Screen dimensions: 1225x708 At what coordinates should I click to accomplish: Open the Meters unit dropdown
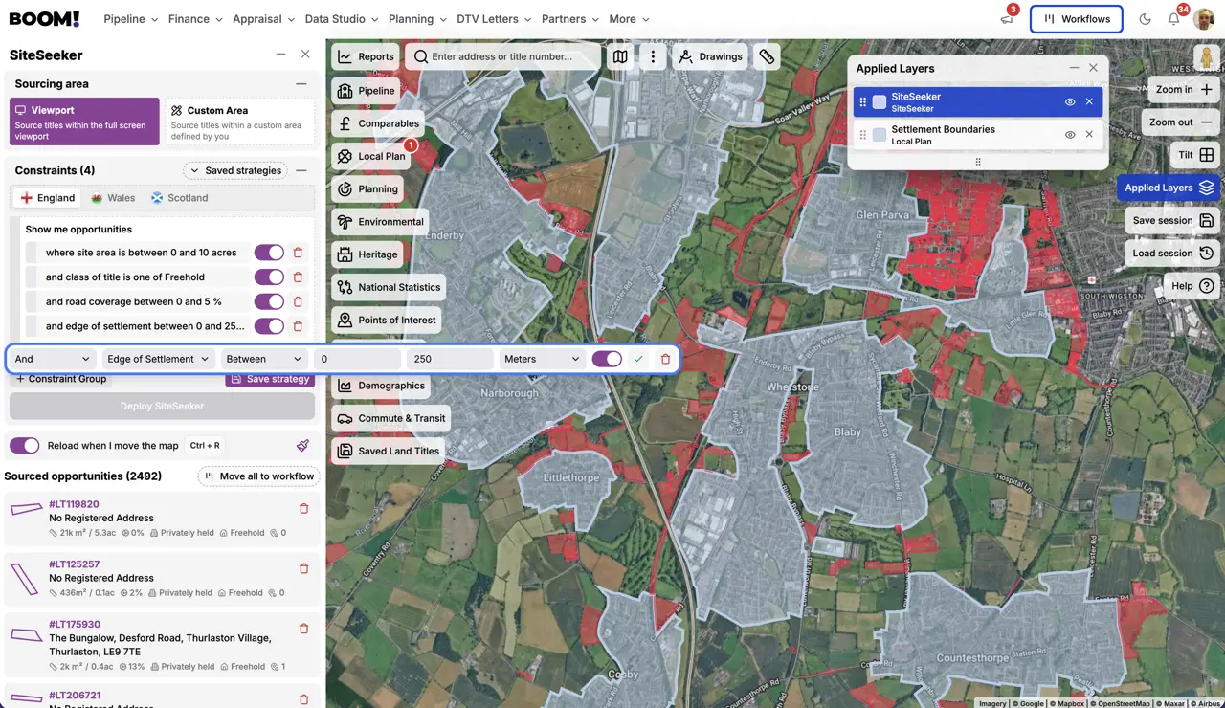tap(542, 359)
